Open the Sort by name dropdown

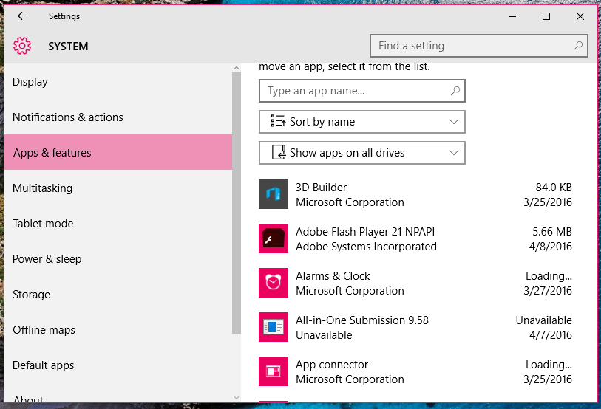tap(362, 122)
